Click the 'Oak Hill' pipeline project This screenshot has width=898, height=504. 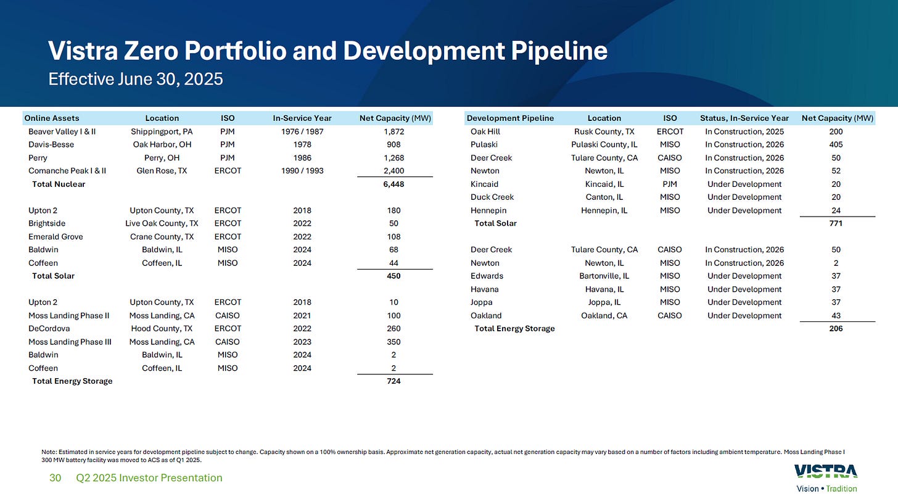pos(485,131)
